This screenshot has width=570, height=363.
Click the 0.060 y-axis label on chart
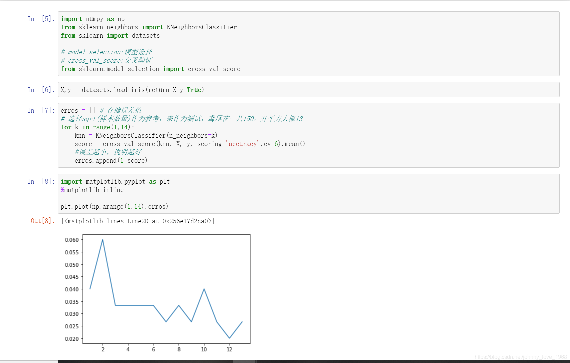pos(72,240)
